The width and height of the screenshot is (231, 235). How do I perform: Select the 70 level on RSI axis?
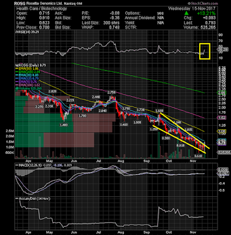tap(220, 41)
